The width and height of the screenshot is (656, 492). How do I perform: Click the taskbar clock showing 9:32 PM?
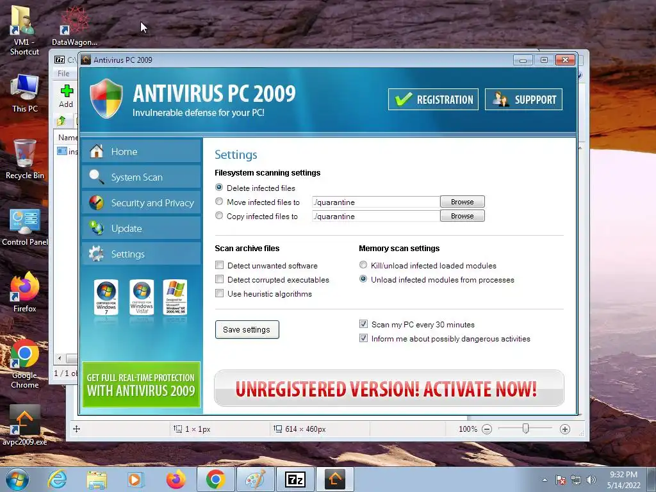point(623,479)
